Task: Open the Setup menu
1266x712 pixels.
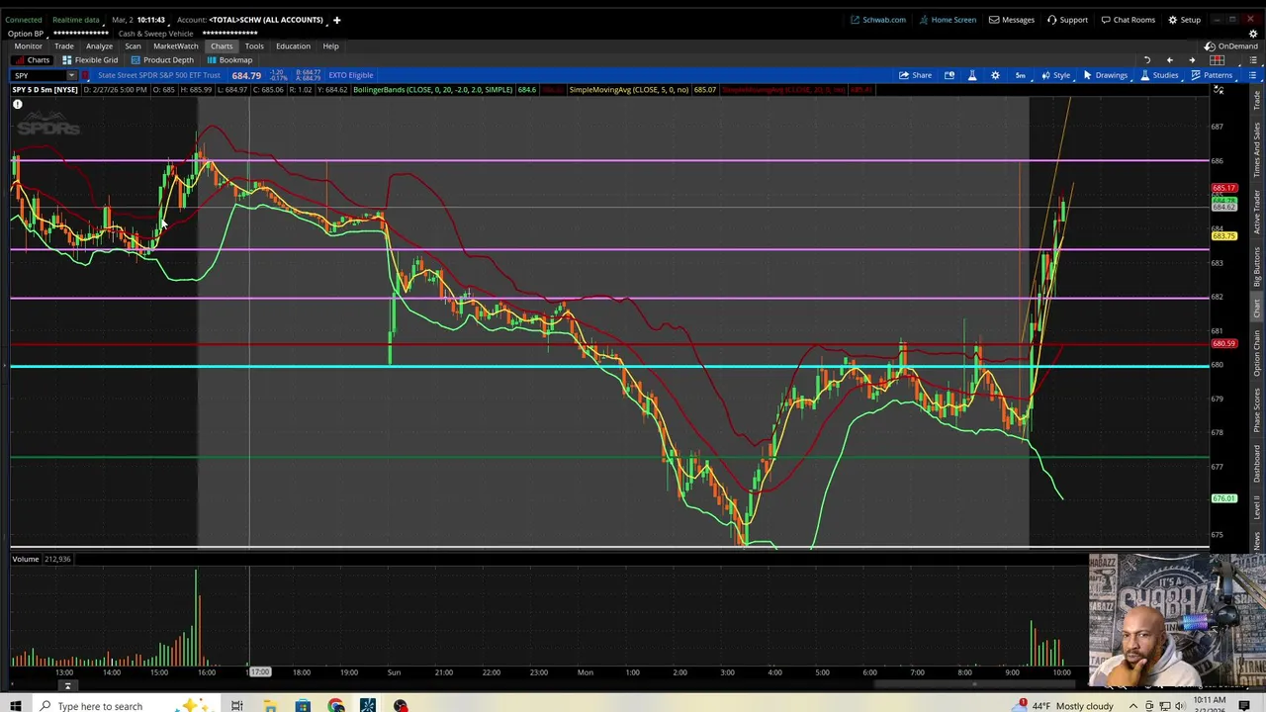Action: 1185,20
